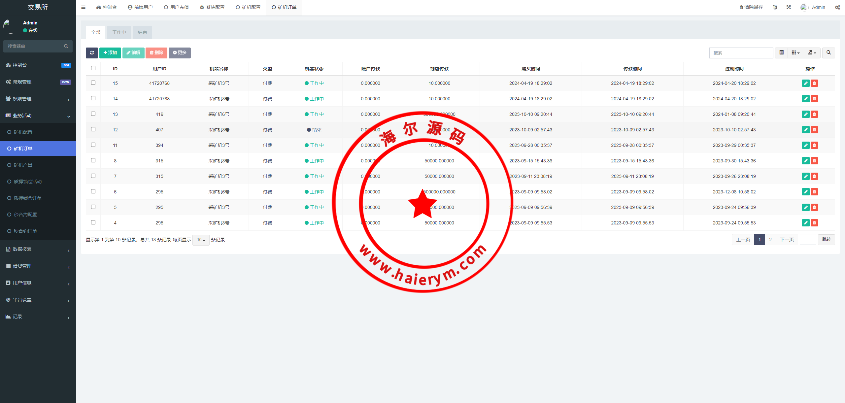The image size is (845, 403).
Task: Click the table search input field
Action: [741, 53]
